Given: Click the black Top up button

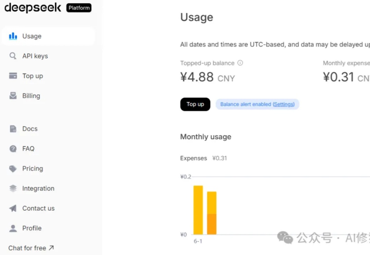Looking at the screenshot, I should tap(195, 104).
